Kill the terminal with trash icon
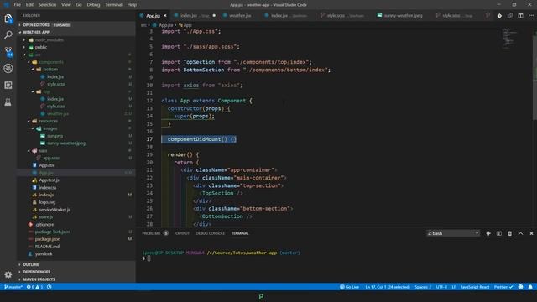The image size is (537, 302). [509, 233]
